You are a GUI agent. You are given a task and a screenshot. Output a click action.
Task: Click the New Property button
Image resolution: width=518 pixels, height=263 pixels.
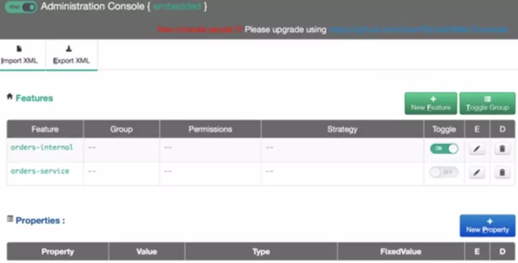[x=487, y=225]
